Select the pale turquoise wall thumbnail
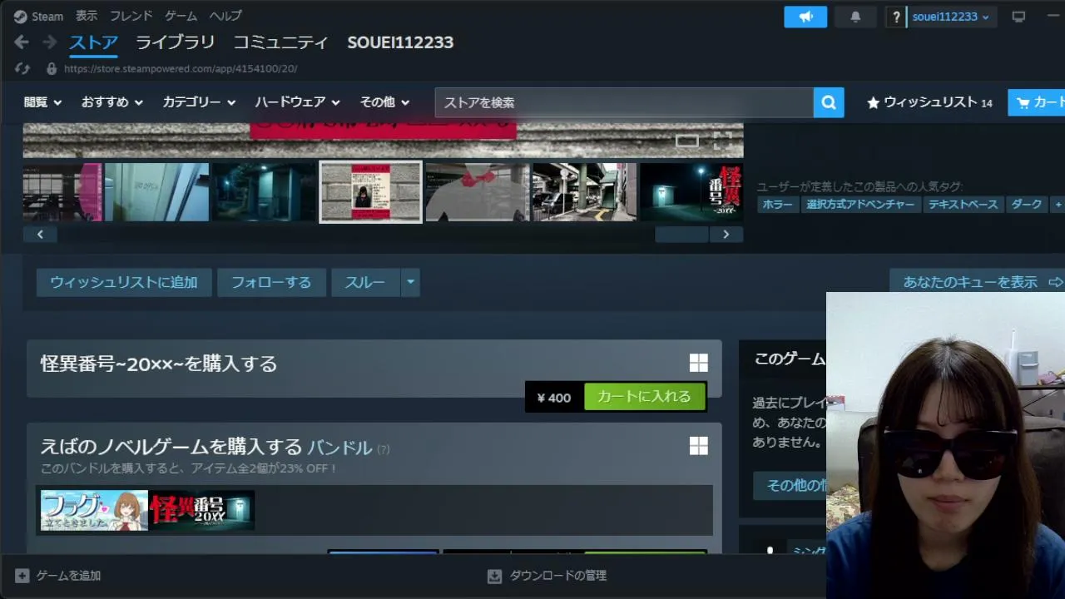 point(157,192)
